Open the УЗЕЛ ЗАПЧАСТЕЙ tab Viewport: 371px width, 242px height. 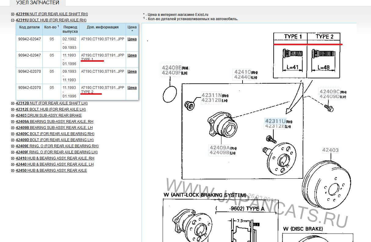(x=38, y=3)
